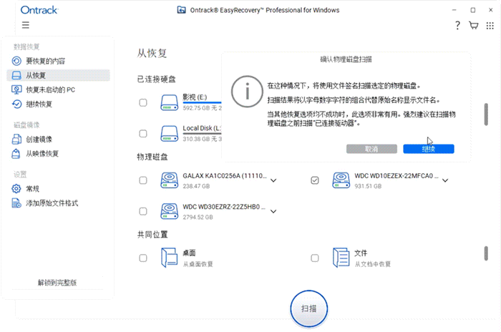Click the 从桌面恢复 caption text
The height and width of the screenshot is (332, 501).
tap(198, 264)
